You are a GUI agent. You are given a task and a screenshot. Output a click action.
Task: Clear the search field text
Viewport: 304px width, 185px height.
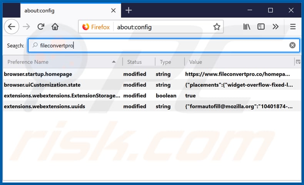click(x=292, y=45)
